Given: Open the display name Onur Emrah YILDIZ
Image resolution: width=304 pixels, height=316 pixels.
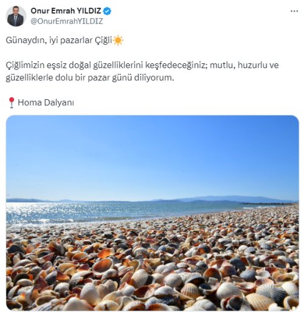Looking at the screenshot, I should coord(66,11).
